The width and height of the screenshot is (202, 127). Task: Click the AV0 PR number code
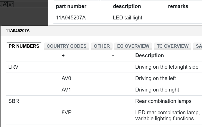click(x=66, y=78)
